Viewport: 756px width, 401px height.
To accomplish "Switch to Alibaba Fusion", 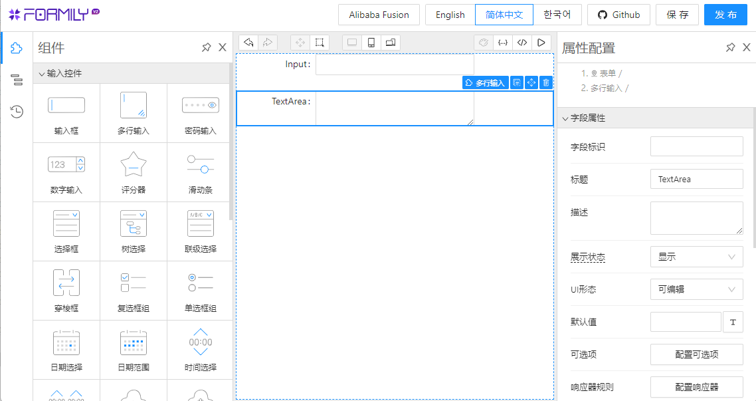I will pyautogui.click(x=379, y=15).
